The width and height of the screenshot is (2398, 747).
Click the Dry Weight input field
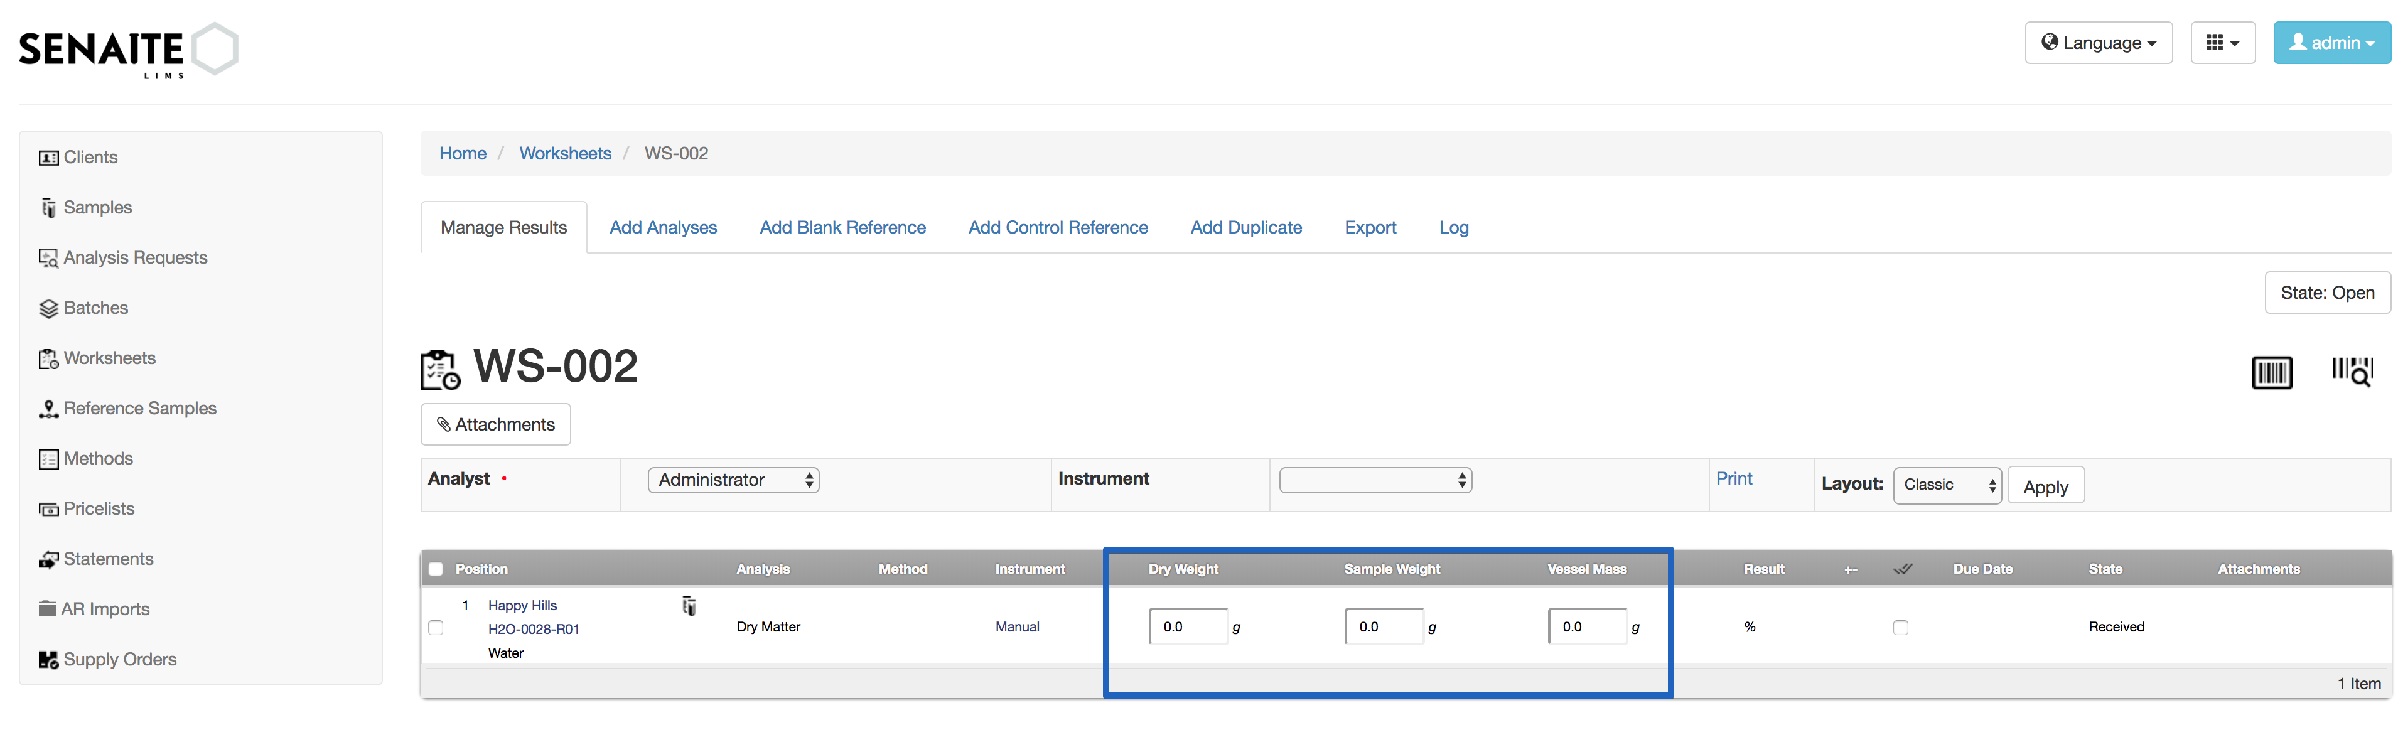coord(1187,627)
